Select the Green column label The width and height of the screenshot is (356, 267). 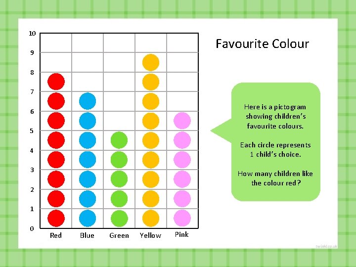[119, 235]
